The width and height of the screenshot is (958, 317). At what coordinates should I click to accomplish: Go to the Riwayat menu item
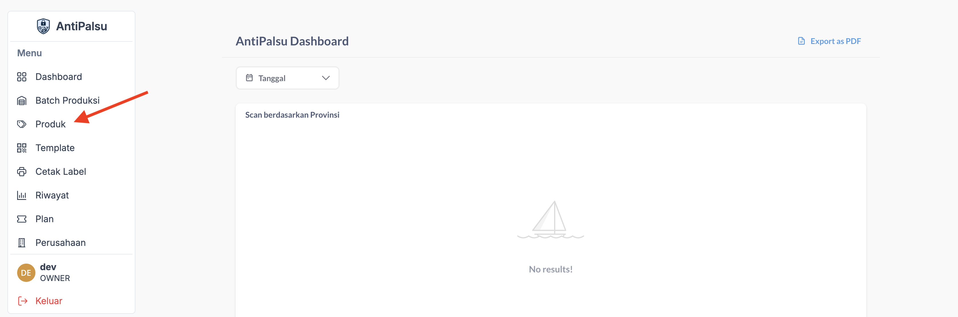point(52,195)
